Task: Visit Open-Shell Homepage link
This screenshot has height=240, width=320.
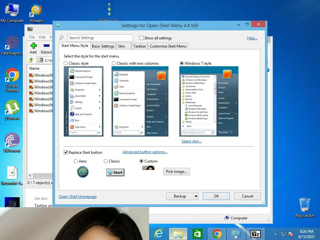Action: click(x=78, y=197)
